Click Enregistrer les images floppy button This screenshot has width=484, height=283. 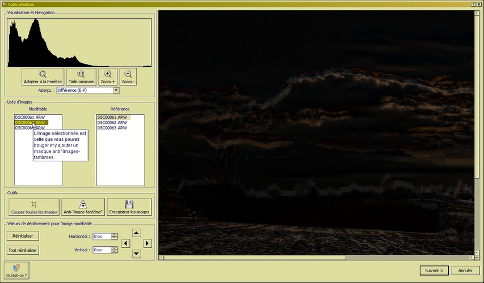[x=129, y=207]
